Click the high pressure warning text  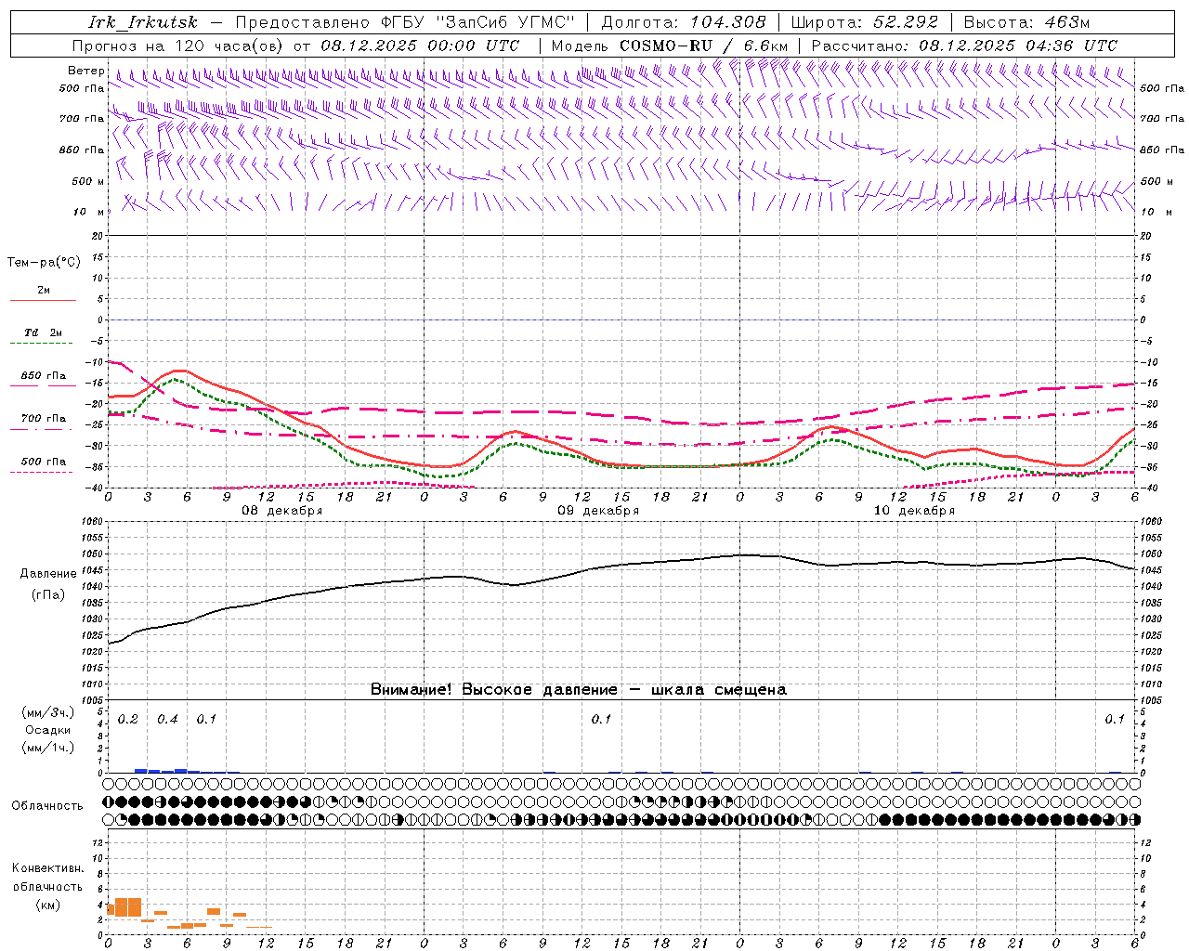[578, 690]
